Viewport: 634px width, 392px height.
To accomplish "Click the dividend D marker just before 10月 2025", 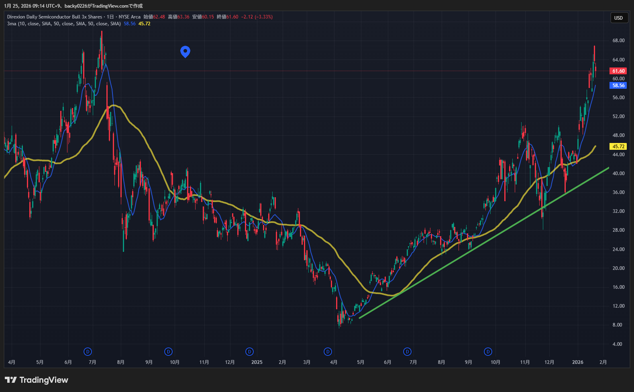I will 488,352.
